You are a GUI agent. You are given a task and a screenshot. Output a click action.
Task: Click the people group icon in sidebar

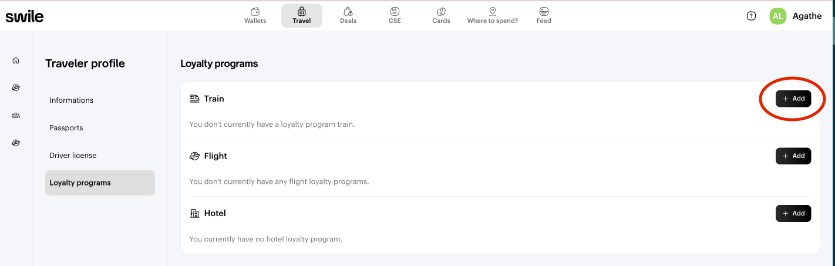pyautogui.click(x=16, y=116)
